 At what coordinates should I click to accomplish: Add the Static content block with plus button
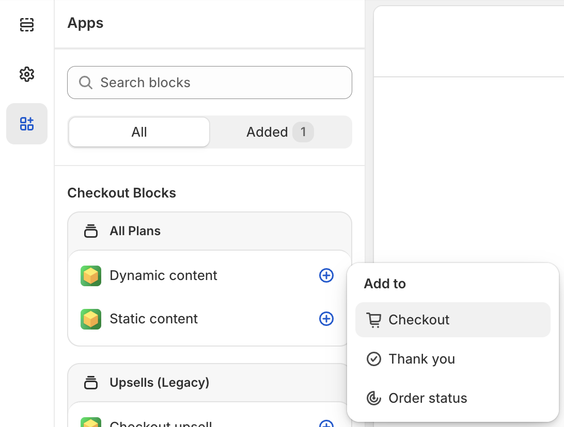[326, 319]
